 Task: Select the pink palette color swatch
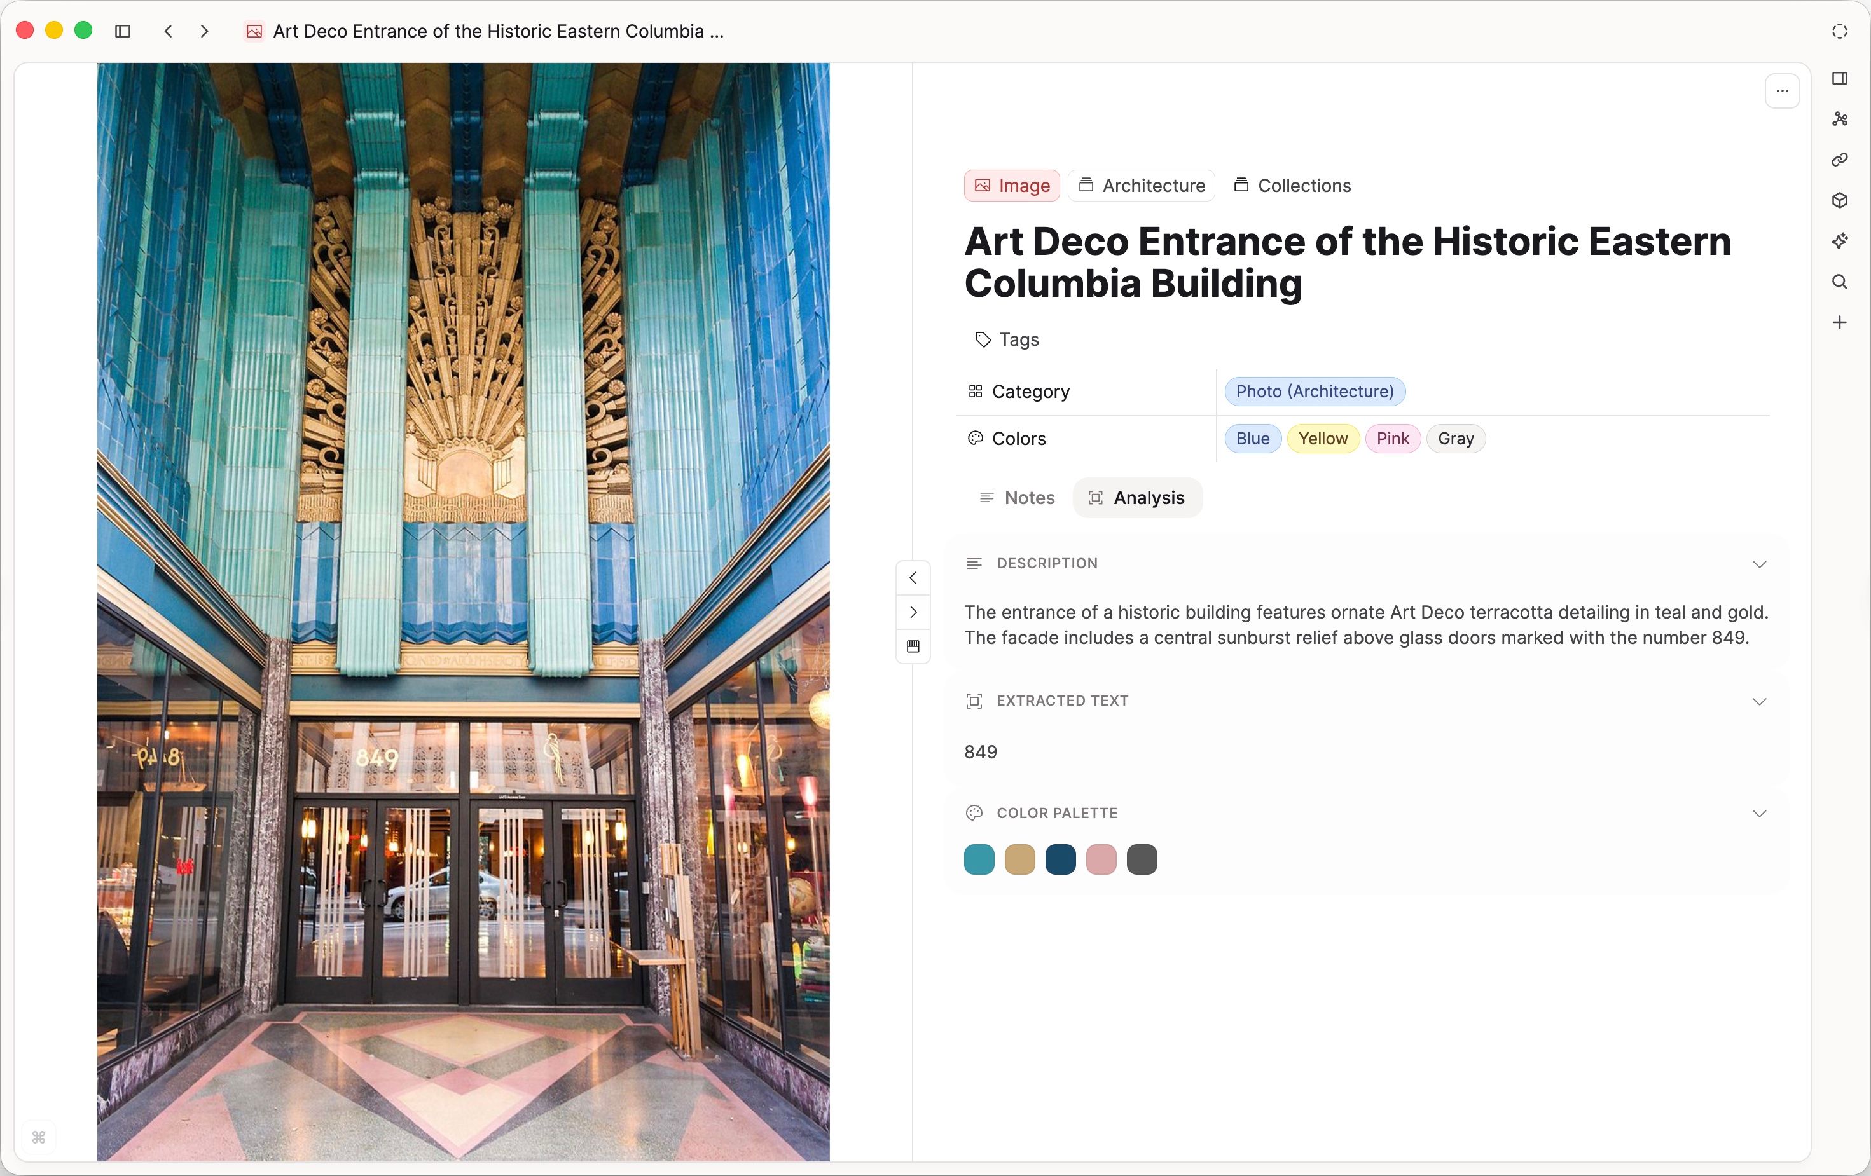pyautogui.click(x=1101, y=860)
